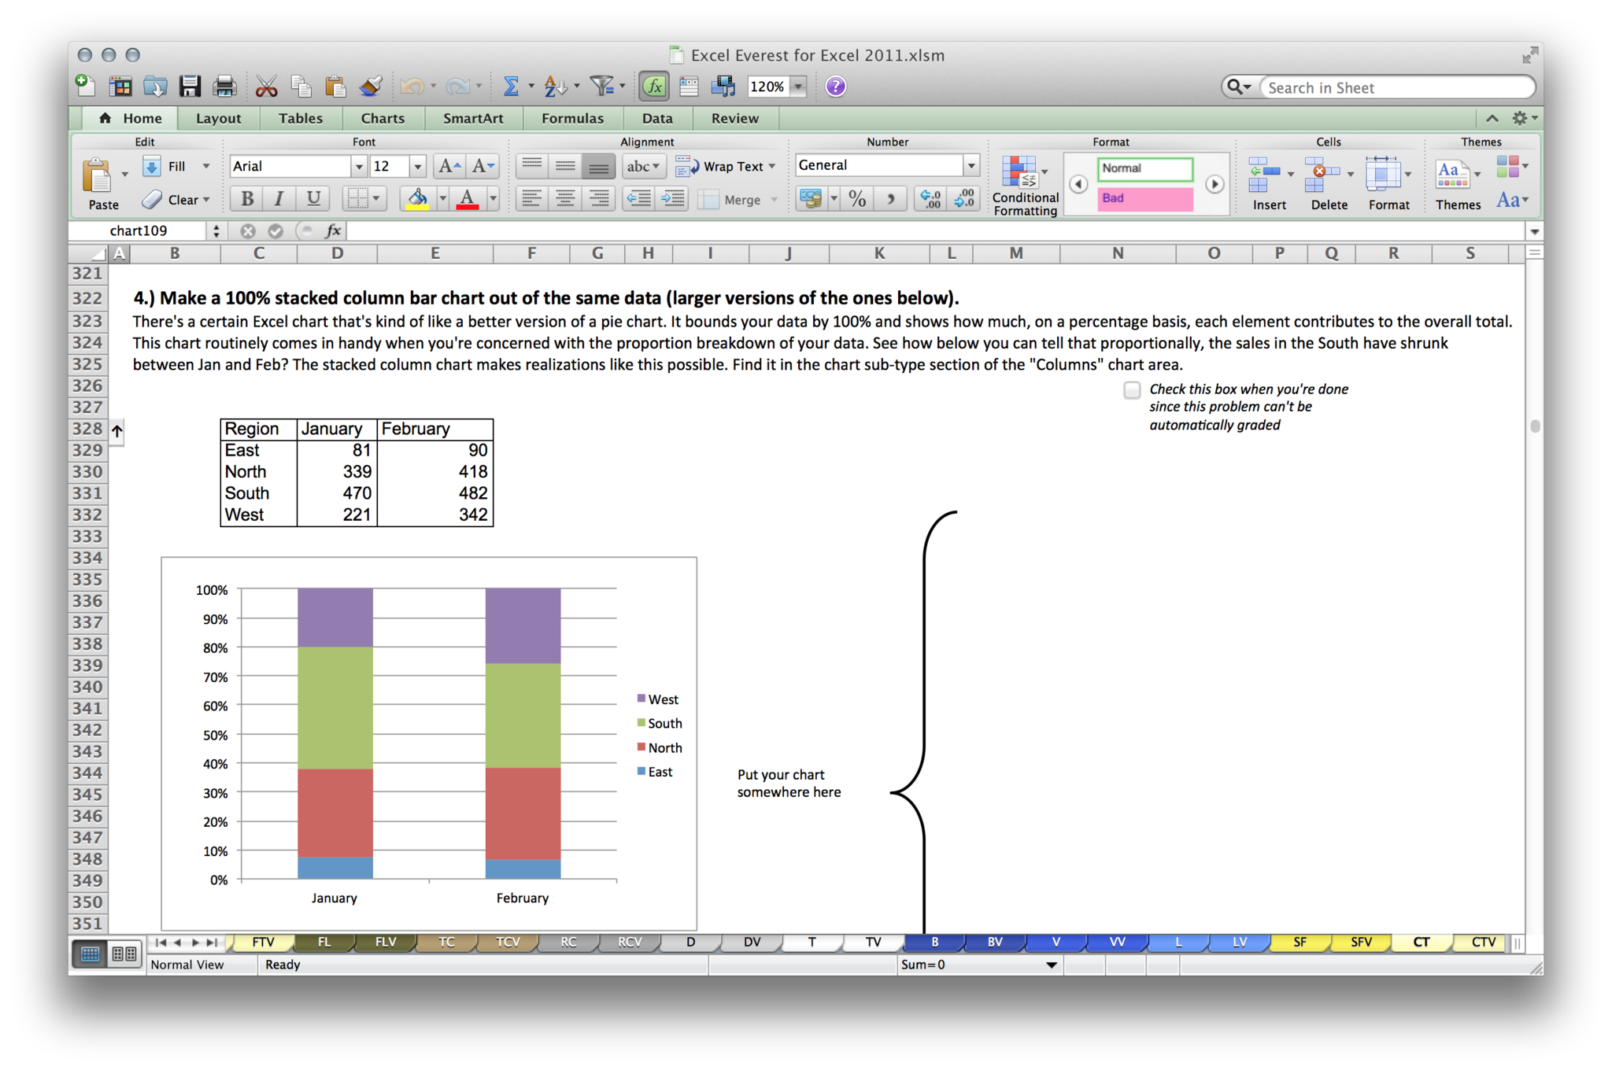
Task: Apply Percent style number format
Action: tap(858, 199)
